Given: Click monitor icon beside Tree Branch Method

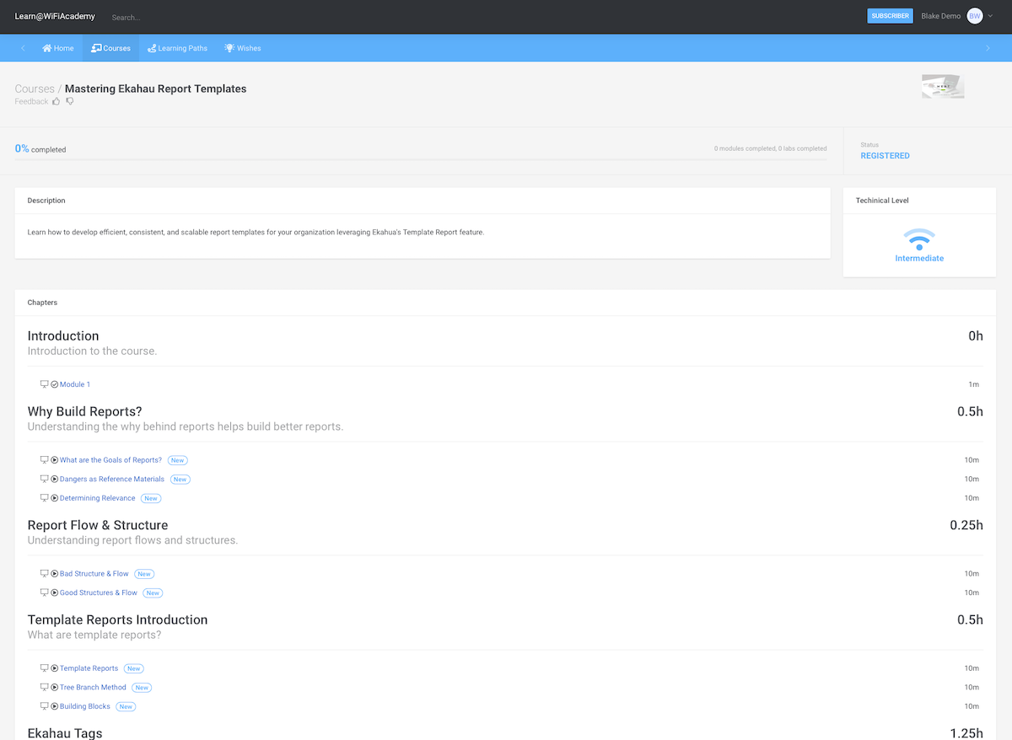Looking at the screenshot, I should pos(45,687).
